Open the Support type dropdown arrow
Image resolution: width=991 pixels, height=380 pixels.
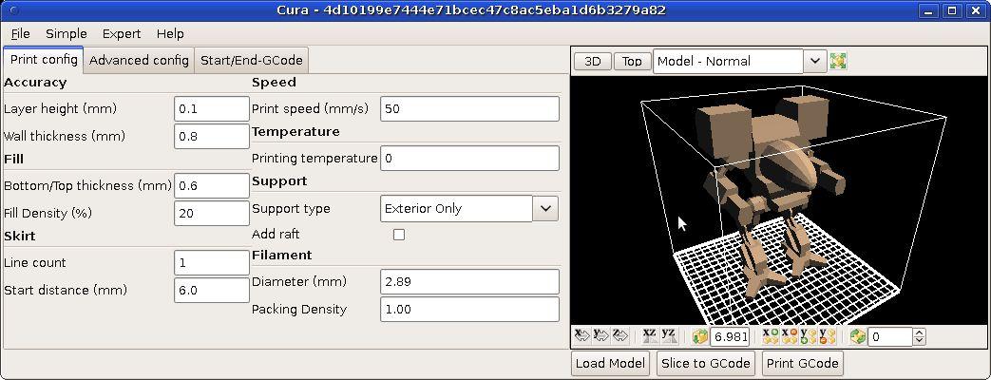click(545, 209)
